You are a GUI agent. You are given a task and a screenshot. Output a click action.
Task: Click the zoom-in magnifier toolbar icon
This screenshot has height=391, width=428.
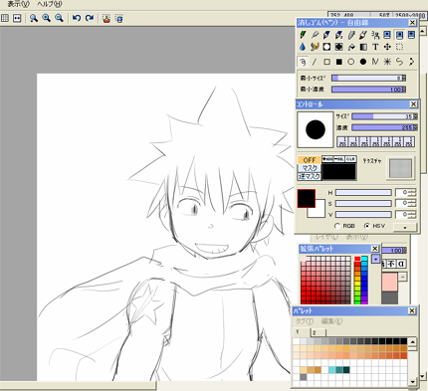pos(47,18)
